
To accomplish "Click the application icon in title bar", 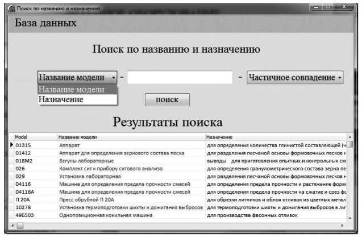I will coord(11,9).
